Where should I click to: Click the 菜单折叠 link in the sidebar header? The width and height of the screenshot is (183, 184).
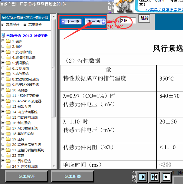pyautogui.click(x=35, y=25)
